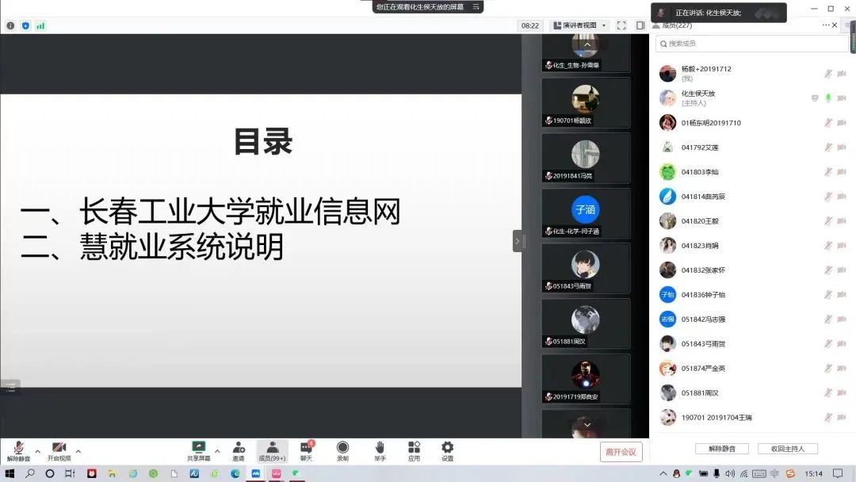856x482 pixels.
Task: Open 设置 (Settings) gear icon
Action: (x=447, y=449)
